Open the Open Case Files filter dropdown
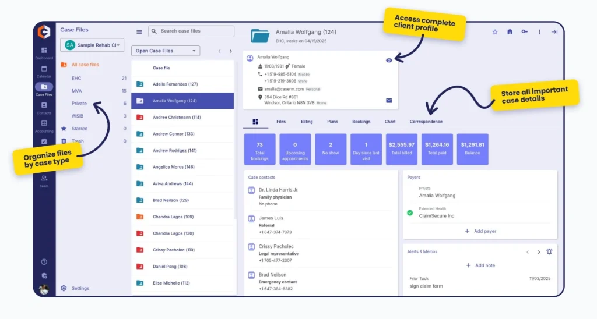The image size is (597, 319). 166,51
